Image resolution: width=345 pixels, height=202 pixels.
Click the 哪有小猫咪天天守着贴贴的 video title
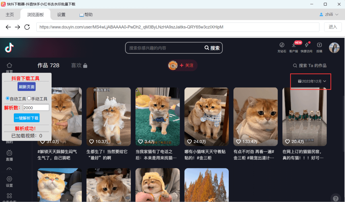pyautogui.click(x=205, y=155)
